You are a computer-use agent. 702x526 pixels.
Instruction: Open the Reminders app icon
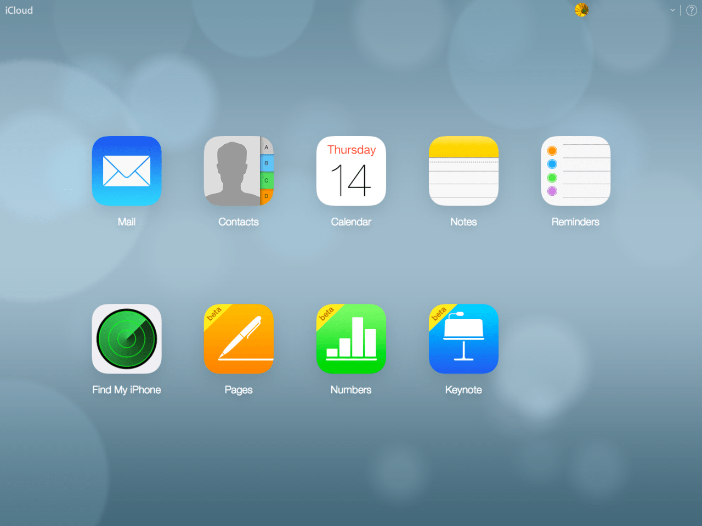click(x=575, y=171)
